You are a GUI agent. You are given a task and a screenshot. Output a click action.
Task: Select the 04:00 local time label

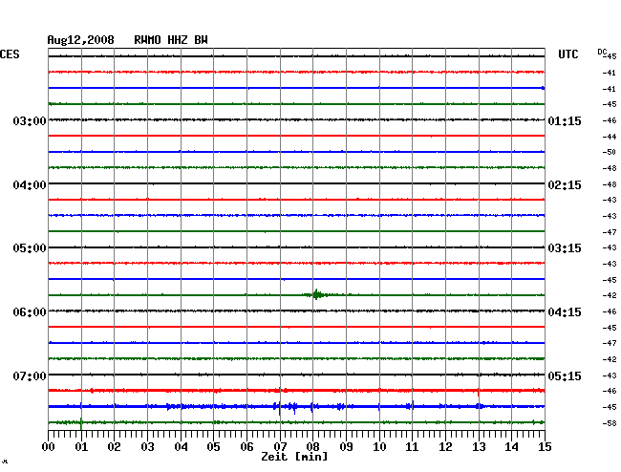30,185
